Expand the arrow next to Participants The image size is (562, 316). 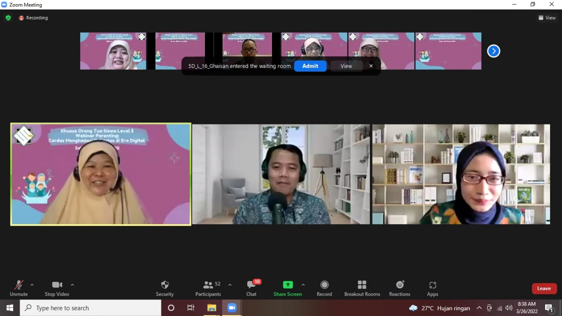coord(230,285)
